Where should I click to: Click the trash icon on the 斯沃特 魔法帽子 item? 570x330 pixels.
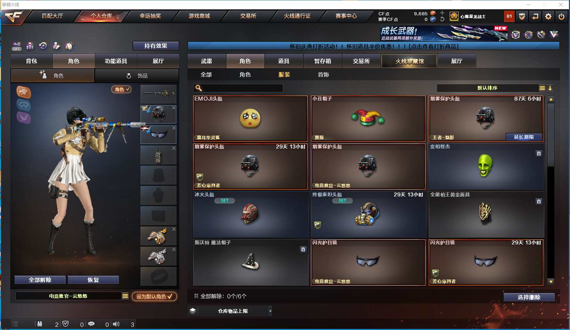click(303, 249)
